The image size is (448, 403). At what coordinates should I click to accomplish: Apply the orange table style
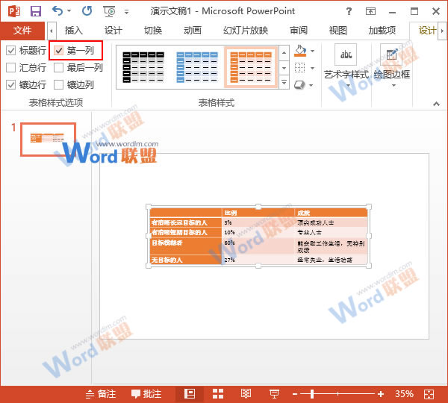tap(251, 67)
